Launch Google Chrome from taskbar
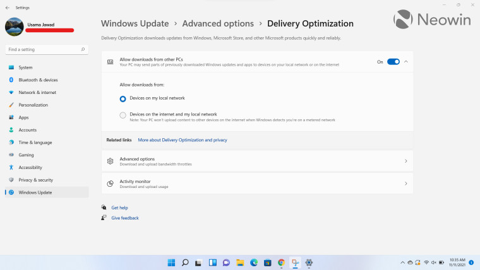This screenshot has height=270, width=480. click(x=281, y=262)
